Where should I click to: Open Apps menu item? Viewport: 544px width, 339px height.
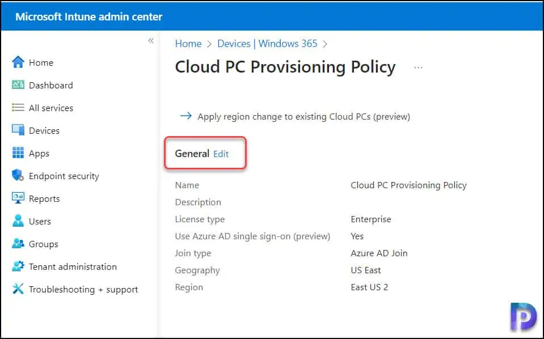pos(39,154)
